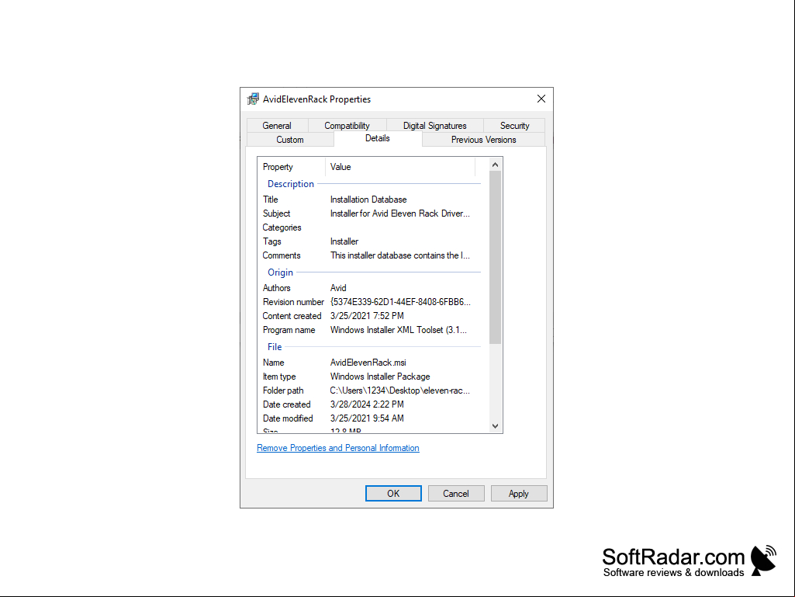Select the Content created value '3/25/2021 7:52 PM'
This screenshot has width=795, height=597.
click(x=367, y=316)
